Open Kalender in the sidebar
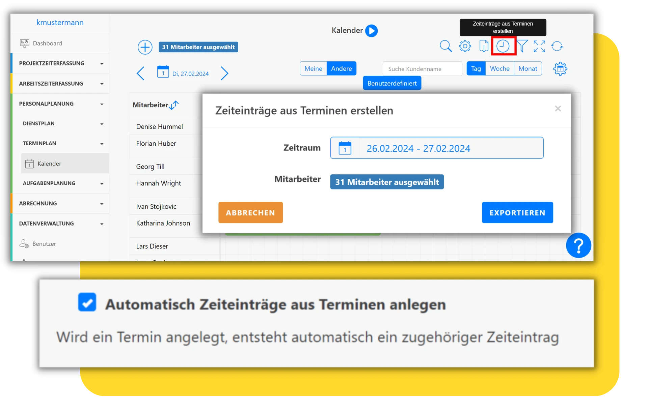 tap(49, 164)
